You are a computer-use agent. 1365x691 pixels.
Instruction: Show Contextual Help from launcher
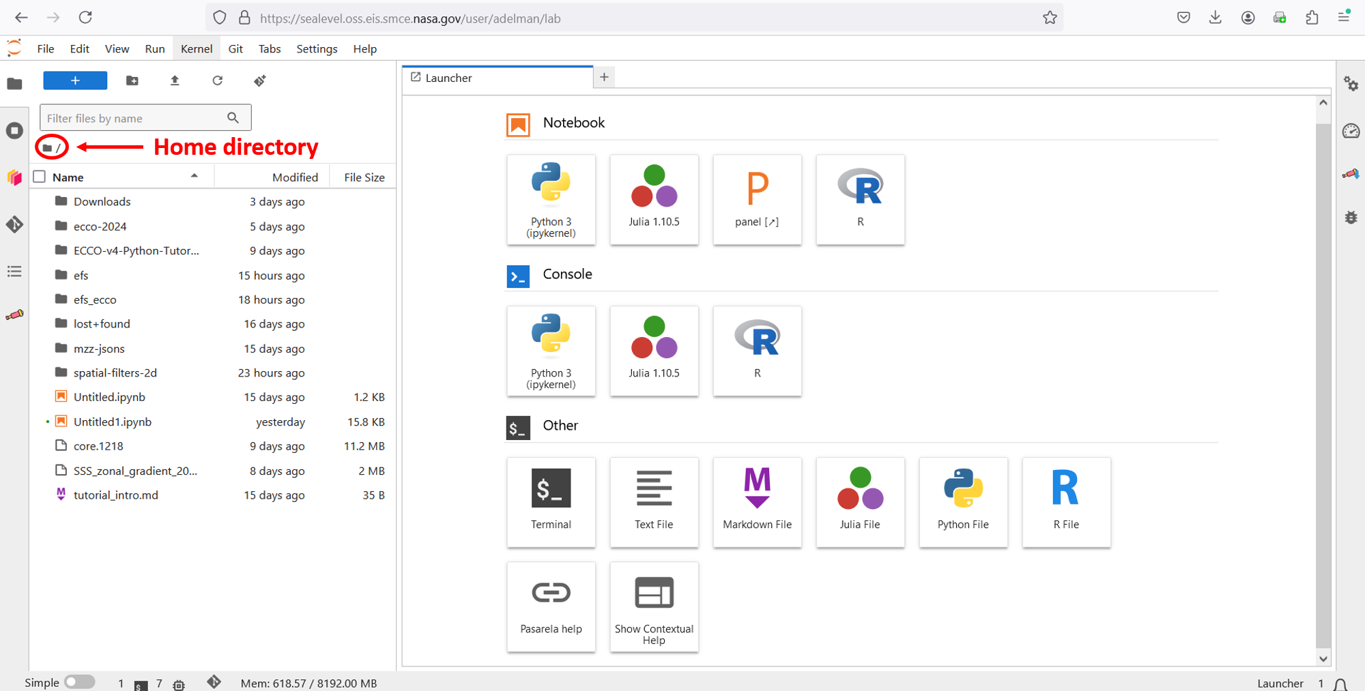tap(654, 606)
